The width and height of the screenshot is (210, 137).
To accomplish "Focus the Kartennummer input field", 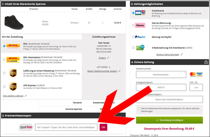I will (161, 74).
